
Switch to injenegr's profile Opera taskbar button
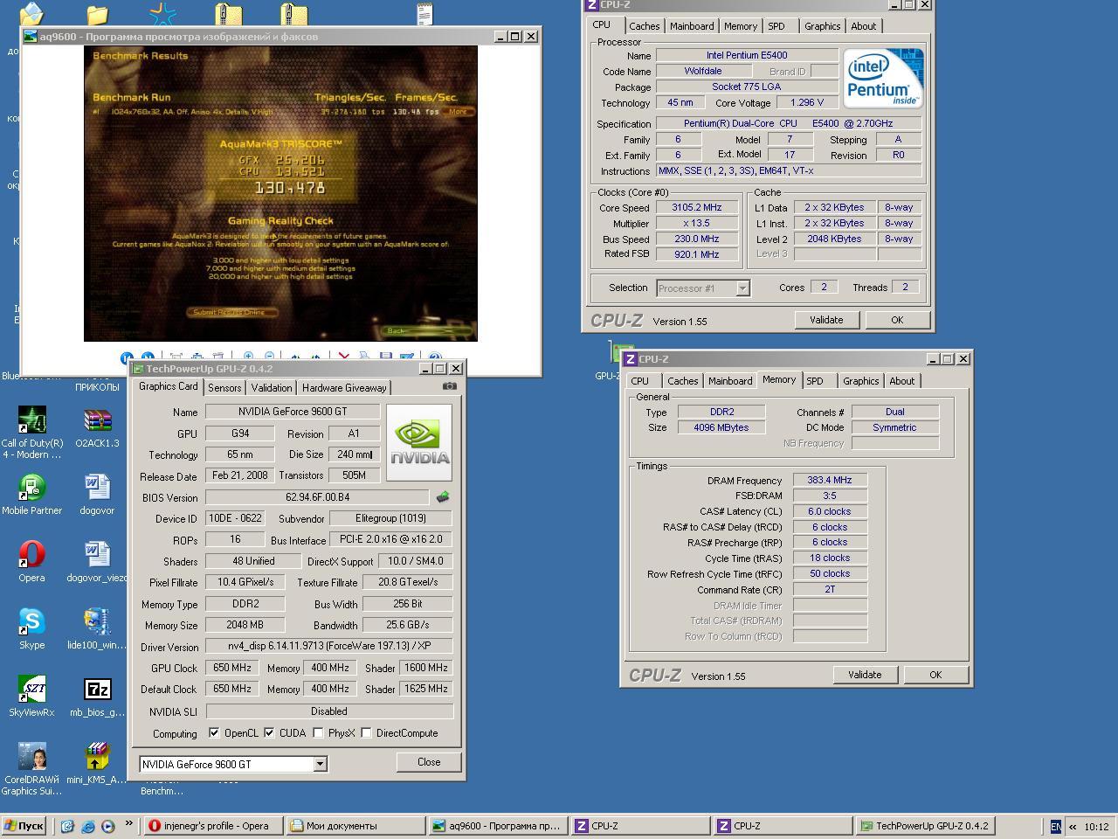(x=213, y=826)
